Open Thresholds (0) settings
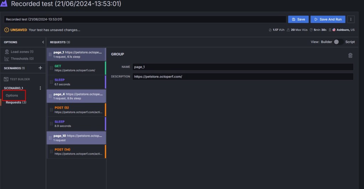The width and height of the screenshot is (364, 189). [x=22, y=59]
